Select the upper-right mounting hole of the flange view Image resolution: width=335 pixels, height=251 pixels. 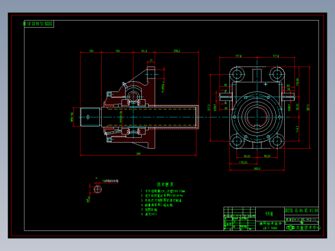[x=277, y=74]
